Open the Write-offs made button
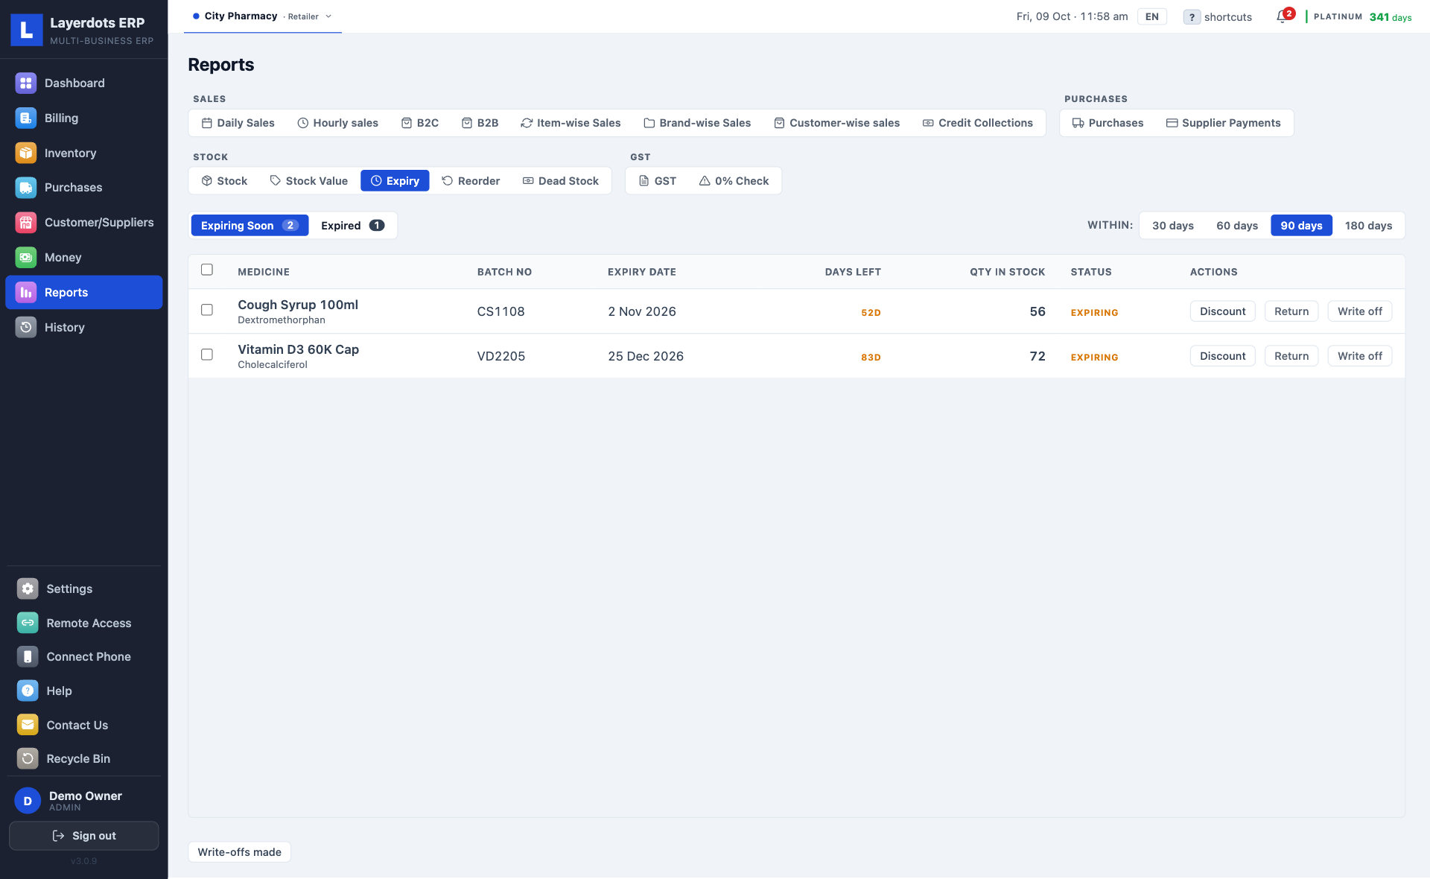 pos(240,852)
